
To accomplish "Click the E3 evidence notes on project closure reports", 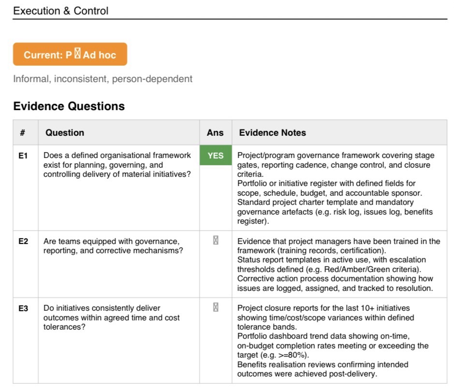I will (x=333, y=341).
